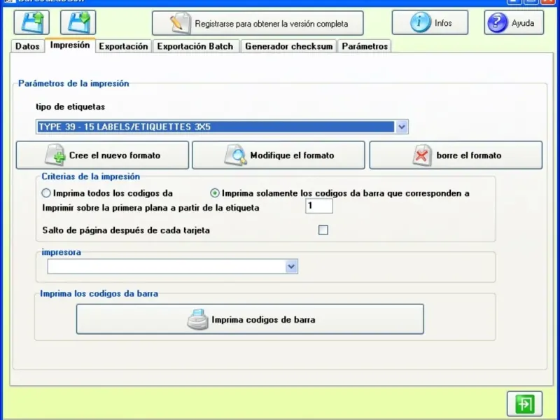Viewport: 560px width, 420px height.
Task: Go to the Exportación Batch tab
Action: click(195, 46)
